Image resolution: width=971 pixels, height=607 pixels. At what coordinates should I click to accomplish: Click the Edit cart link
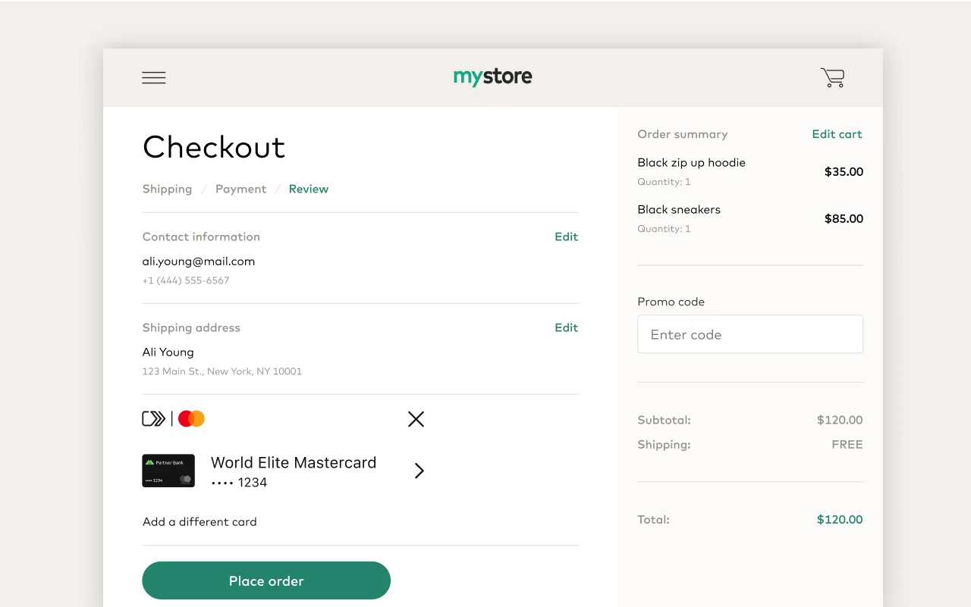(x=837, y=134)
